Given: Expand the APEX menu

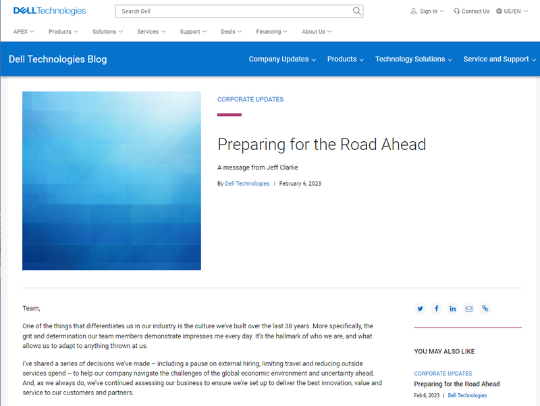Looking at the screenshot, I should click(x=24, y=32).
